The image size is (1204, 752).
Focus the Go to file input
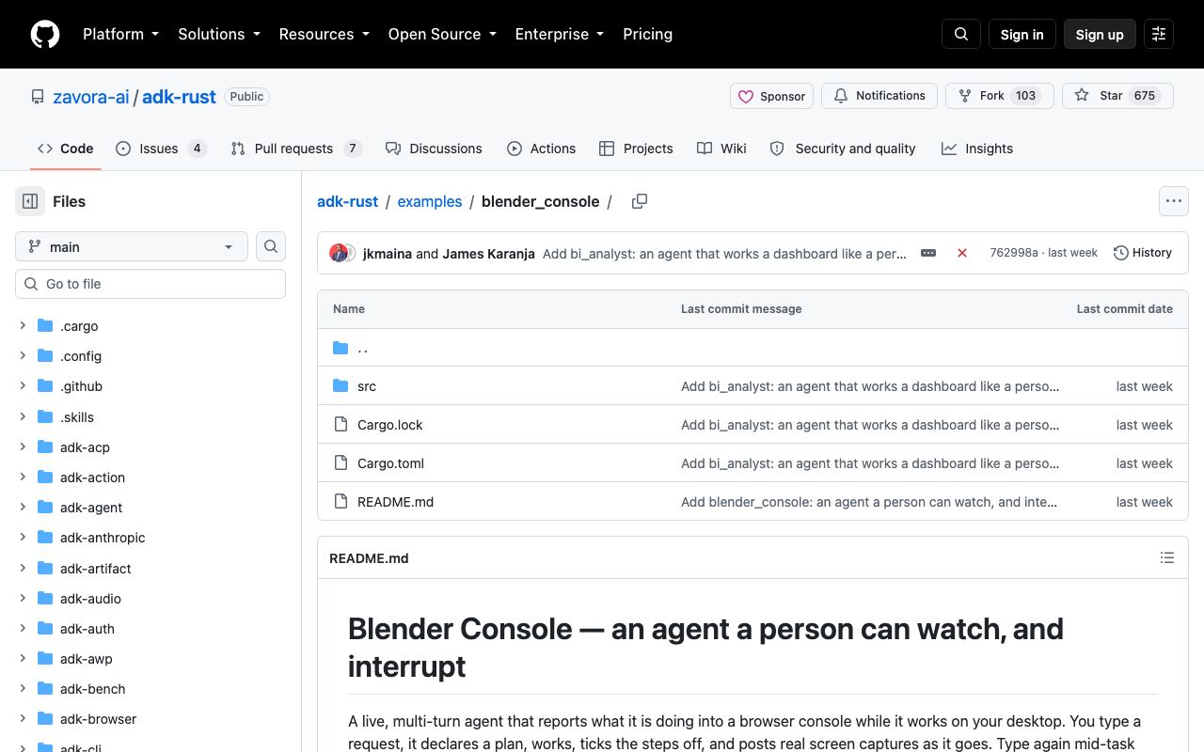point(150,284)
